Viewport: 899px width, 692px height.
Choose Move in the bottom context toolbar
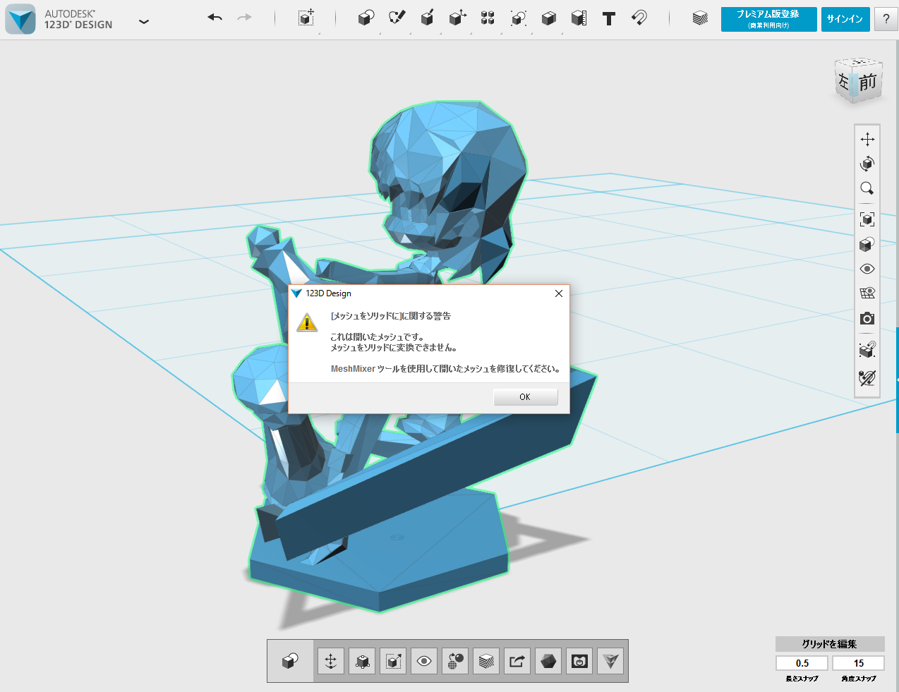pos(331,661)
